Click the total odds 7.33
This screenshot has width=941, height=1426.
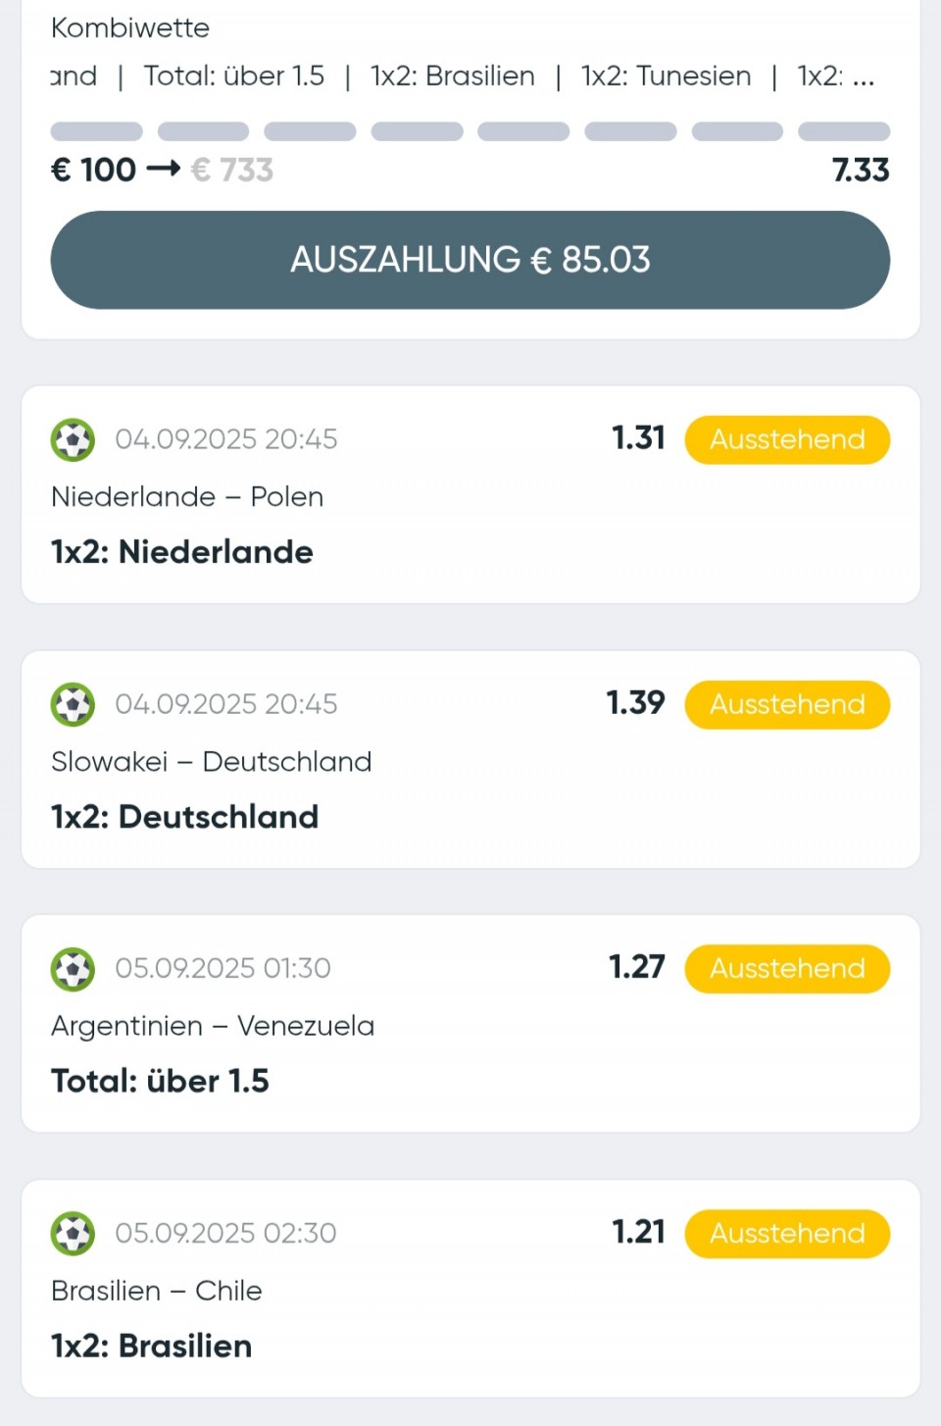pyautogui.click(x=861, y=170)
